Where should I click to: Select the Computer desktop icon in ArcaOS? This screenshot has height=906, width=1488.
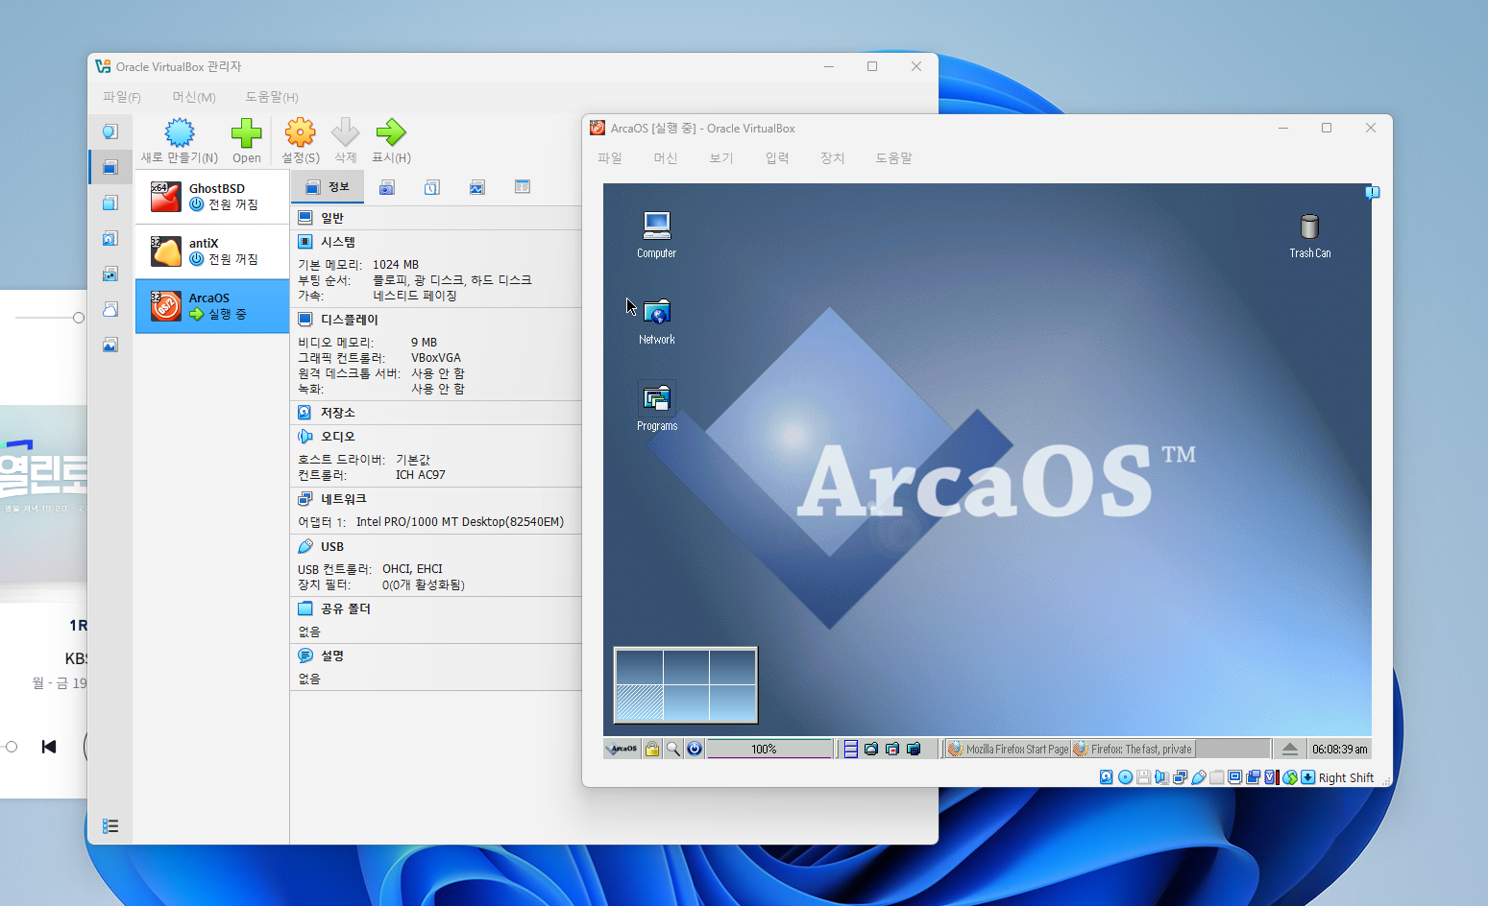pos(657,235)
